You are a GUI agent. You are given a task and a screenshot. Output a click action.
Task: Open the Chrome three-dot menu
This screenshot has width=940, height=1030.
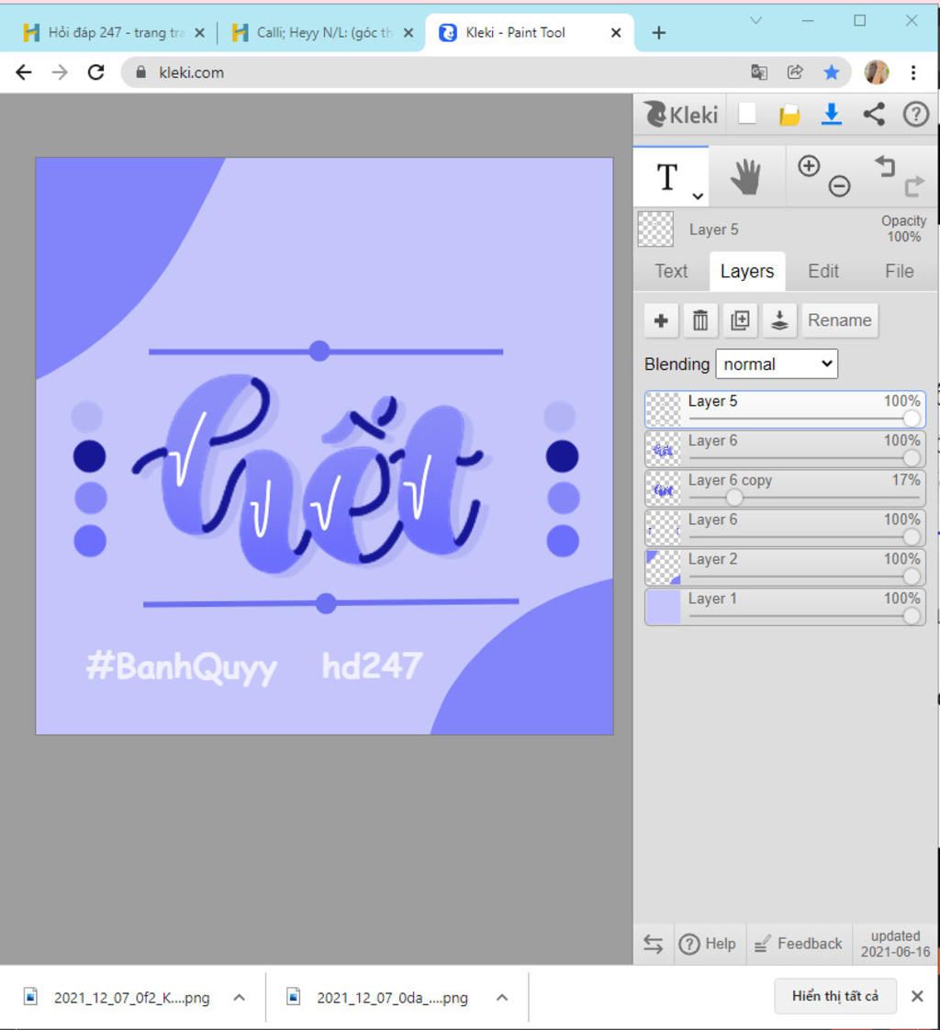pyautogui.click(x=913, y=73)
